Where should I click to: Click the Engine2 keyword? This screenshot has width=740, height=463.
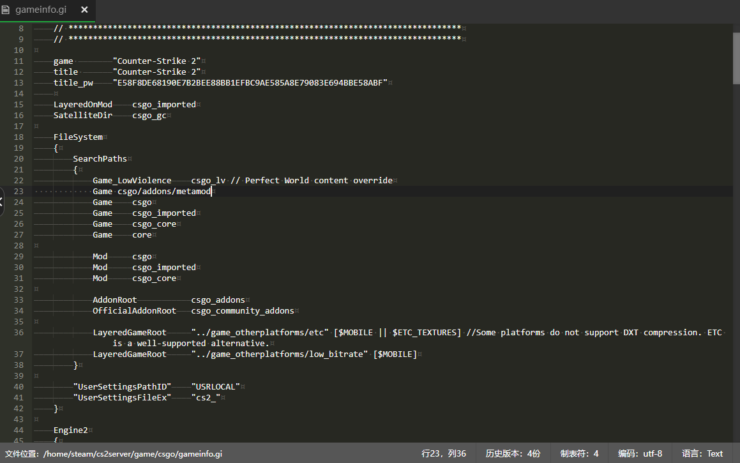(x=71, y=430)
